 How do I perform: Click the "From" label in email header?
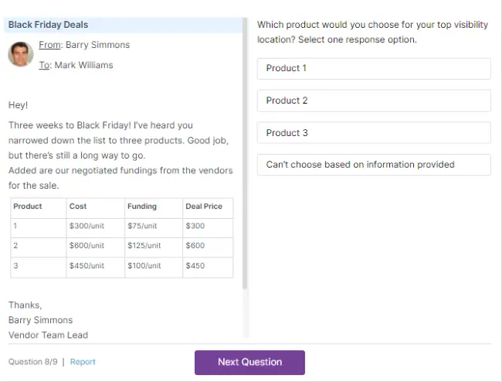tap(49, 45)
